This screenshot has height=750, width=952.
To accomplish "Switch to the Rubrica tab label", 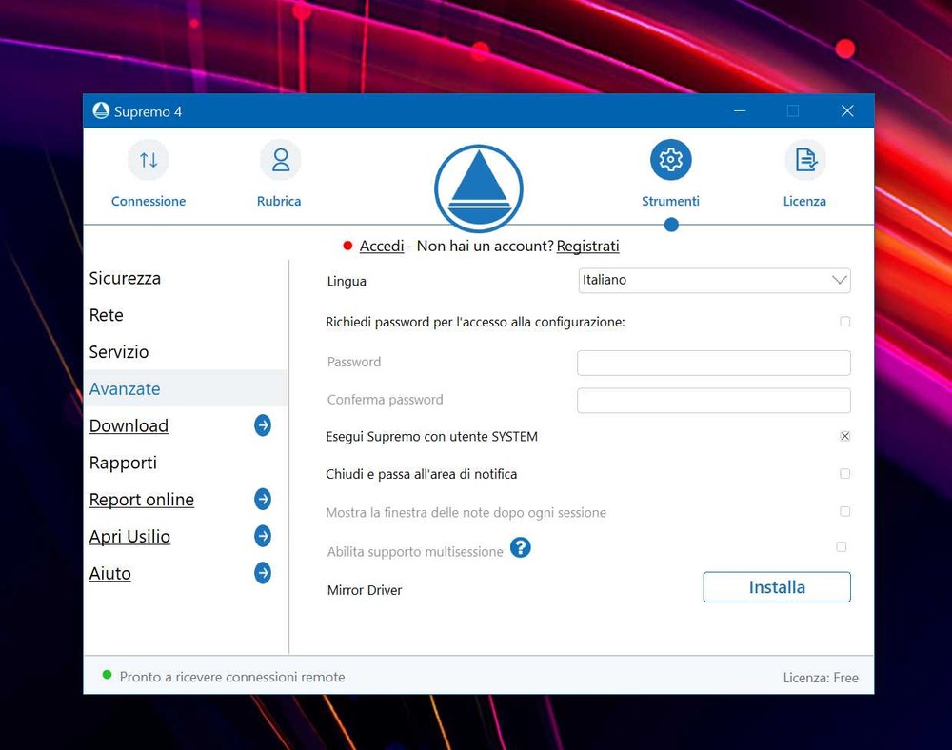I will coord(279,201).
